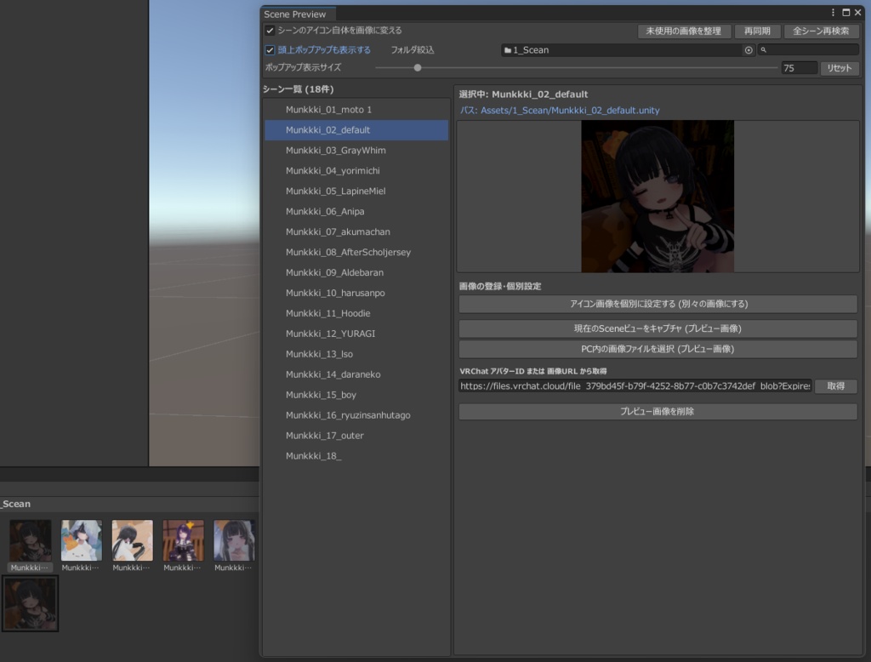Select Munkkki_14_daraneko in scene list
The image size is (871, 662).
point(356,374)
